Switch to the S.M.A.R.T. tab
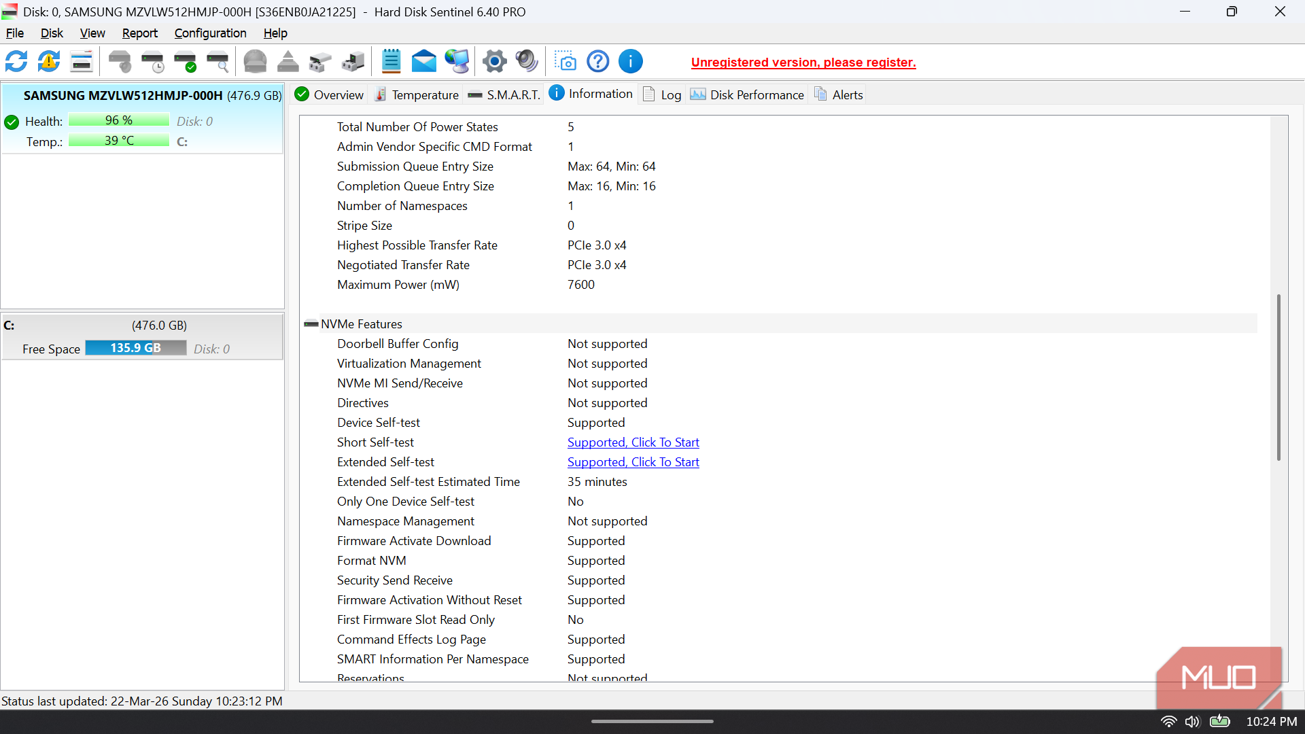 pos(504,94)
